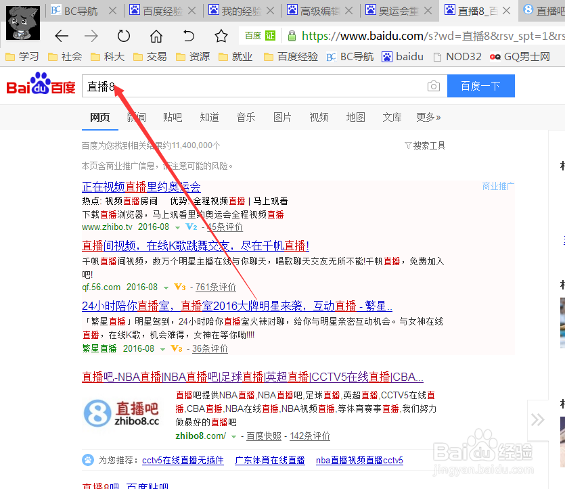Expand the V3 rating dropdown under qf.56.com

(x=178, y=287)
